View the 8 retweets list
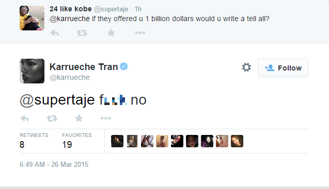This screenshot has width=329, height=189. pos(34,141)
